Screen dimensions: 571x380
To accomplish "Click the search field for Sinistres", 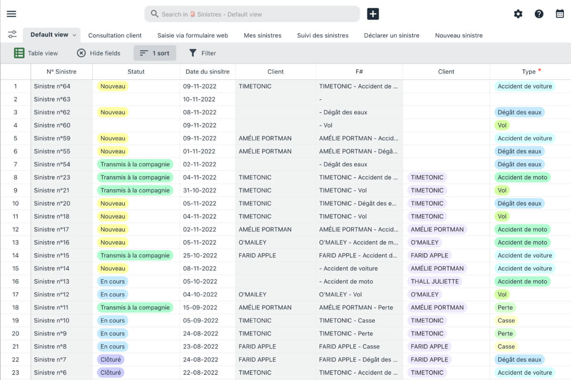I will click(x=252, y=14).
